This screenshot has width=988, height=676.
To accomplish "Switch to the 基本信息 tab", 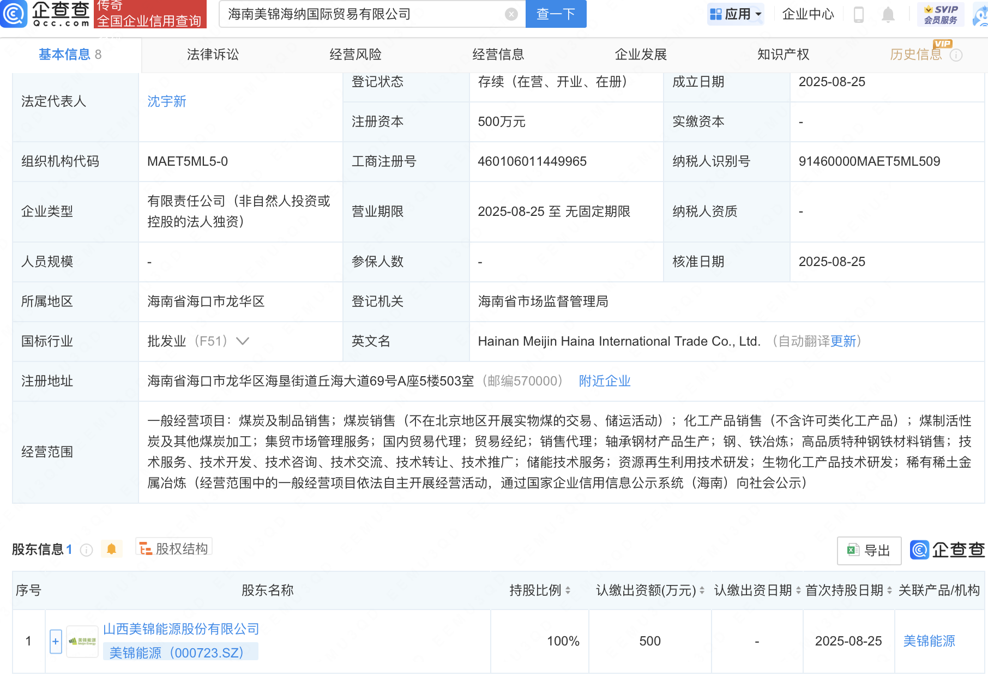I will [70, 55].
